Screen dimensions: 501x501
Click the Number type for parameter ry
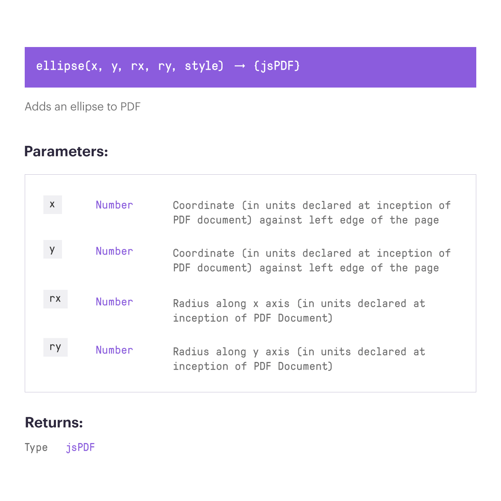(x=114, y=350)
